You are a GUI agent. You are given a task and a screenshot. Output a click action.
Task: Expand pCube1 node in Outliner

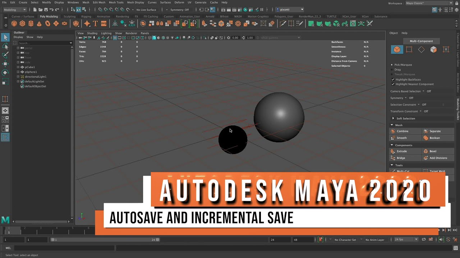[x=18, y=67]
